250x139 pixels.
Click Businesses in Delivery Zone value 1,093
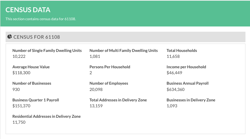pyautogui.click(x=172, y=106)
